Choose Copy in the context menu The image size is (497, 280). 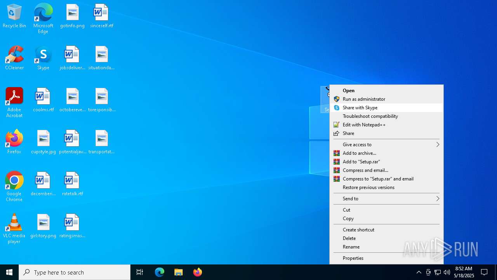(386, 219)
